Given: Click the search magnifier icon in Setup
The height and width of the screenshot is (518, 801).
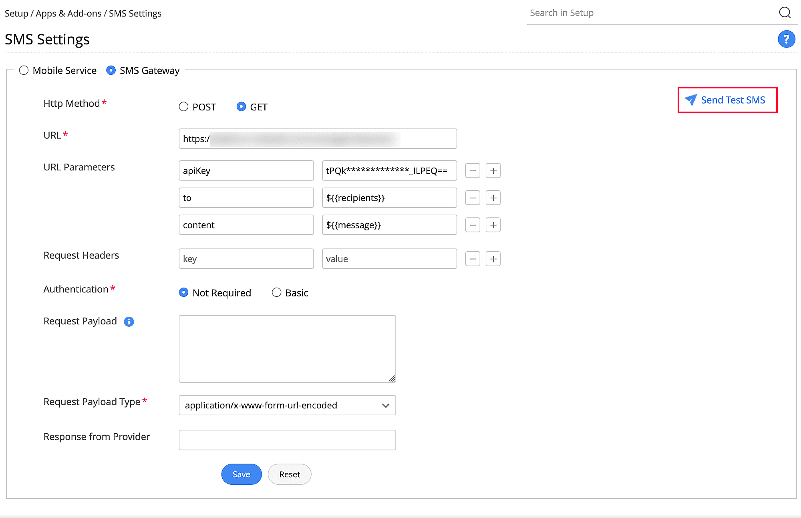Looking at the screenshot, I should coord(785,13).
